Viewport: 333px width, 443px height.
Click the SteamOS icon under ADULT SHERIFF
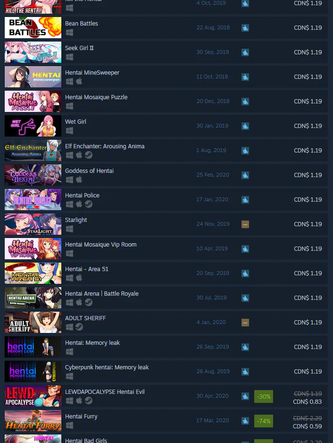click(x=79, y=327)
